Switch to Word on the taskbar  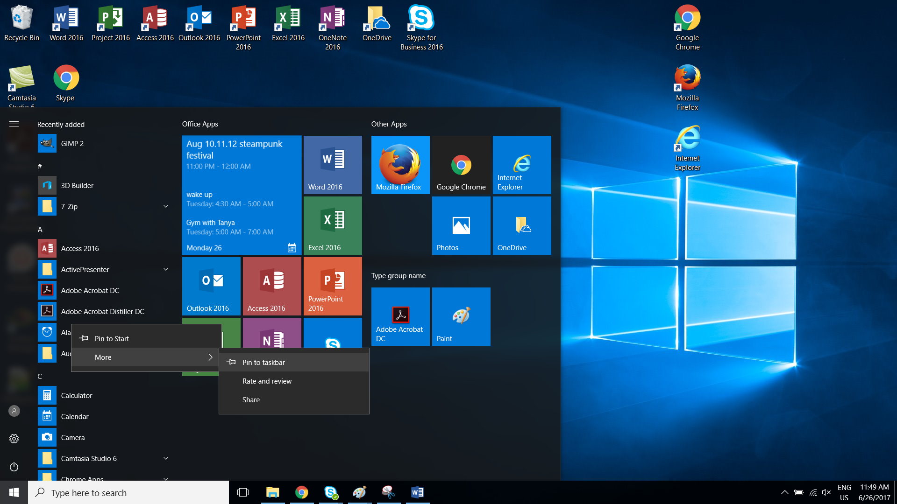pos(417,492)
